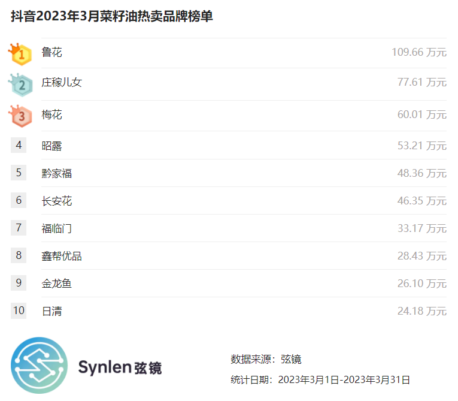Click the sales value 28.43 万元
The height and width of the screenshot is (401, 458).
(x=422, y=256)
